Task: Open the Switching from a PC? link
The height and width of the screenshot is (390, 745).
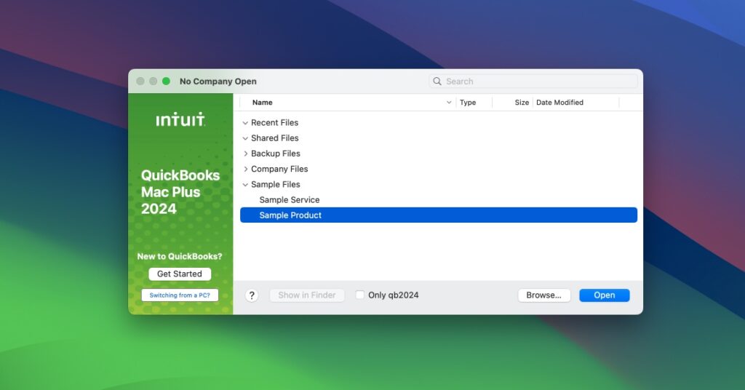Action: coord(180,295)
